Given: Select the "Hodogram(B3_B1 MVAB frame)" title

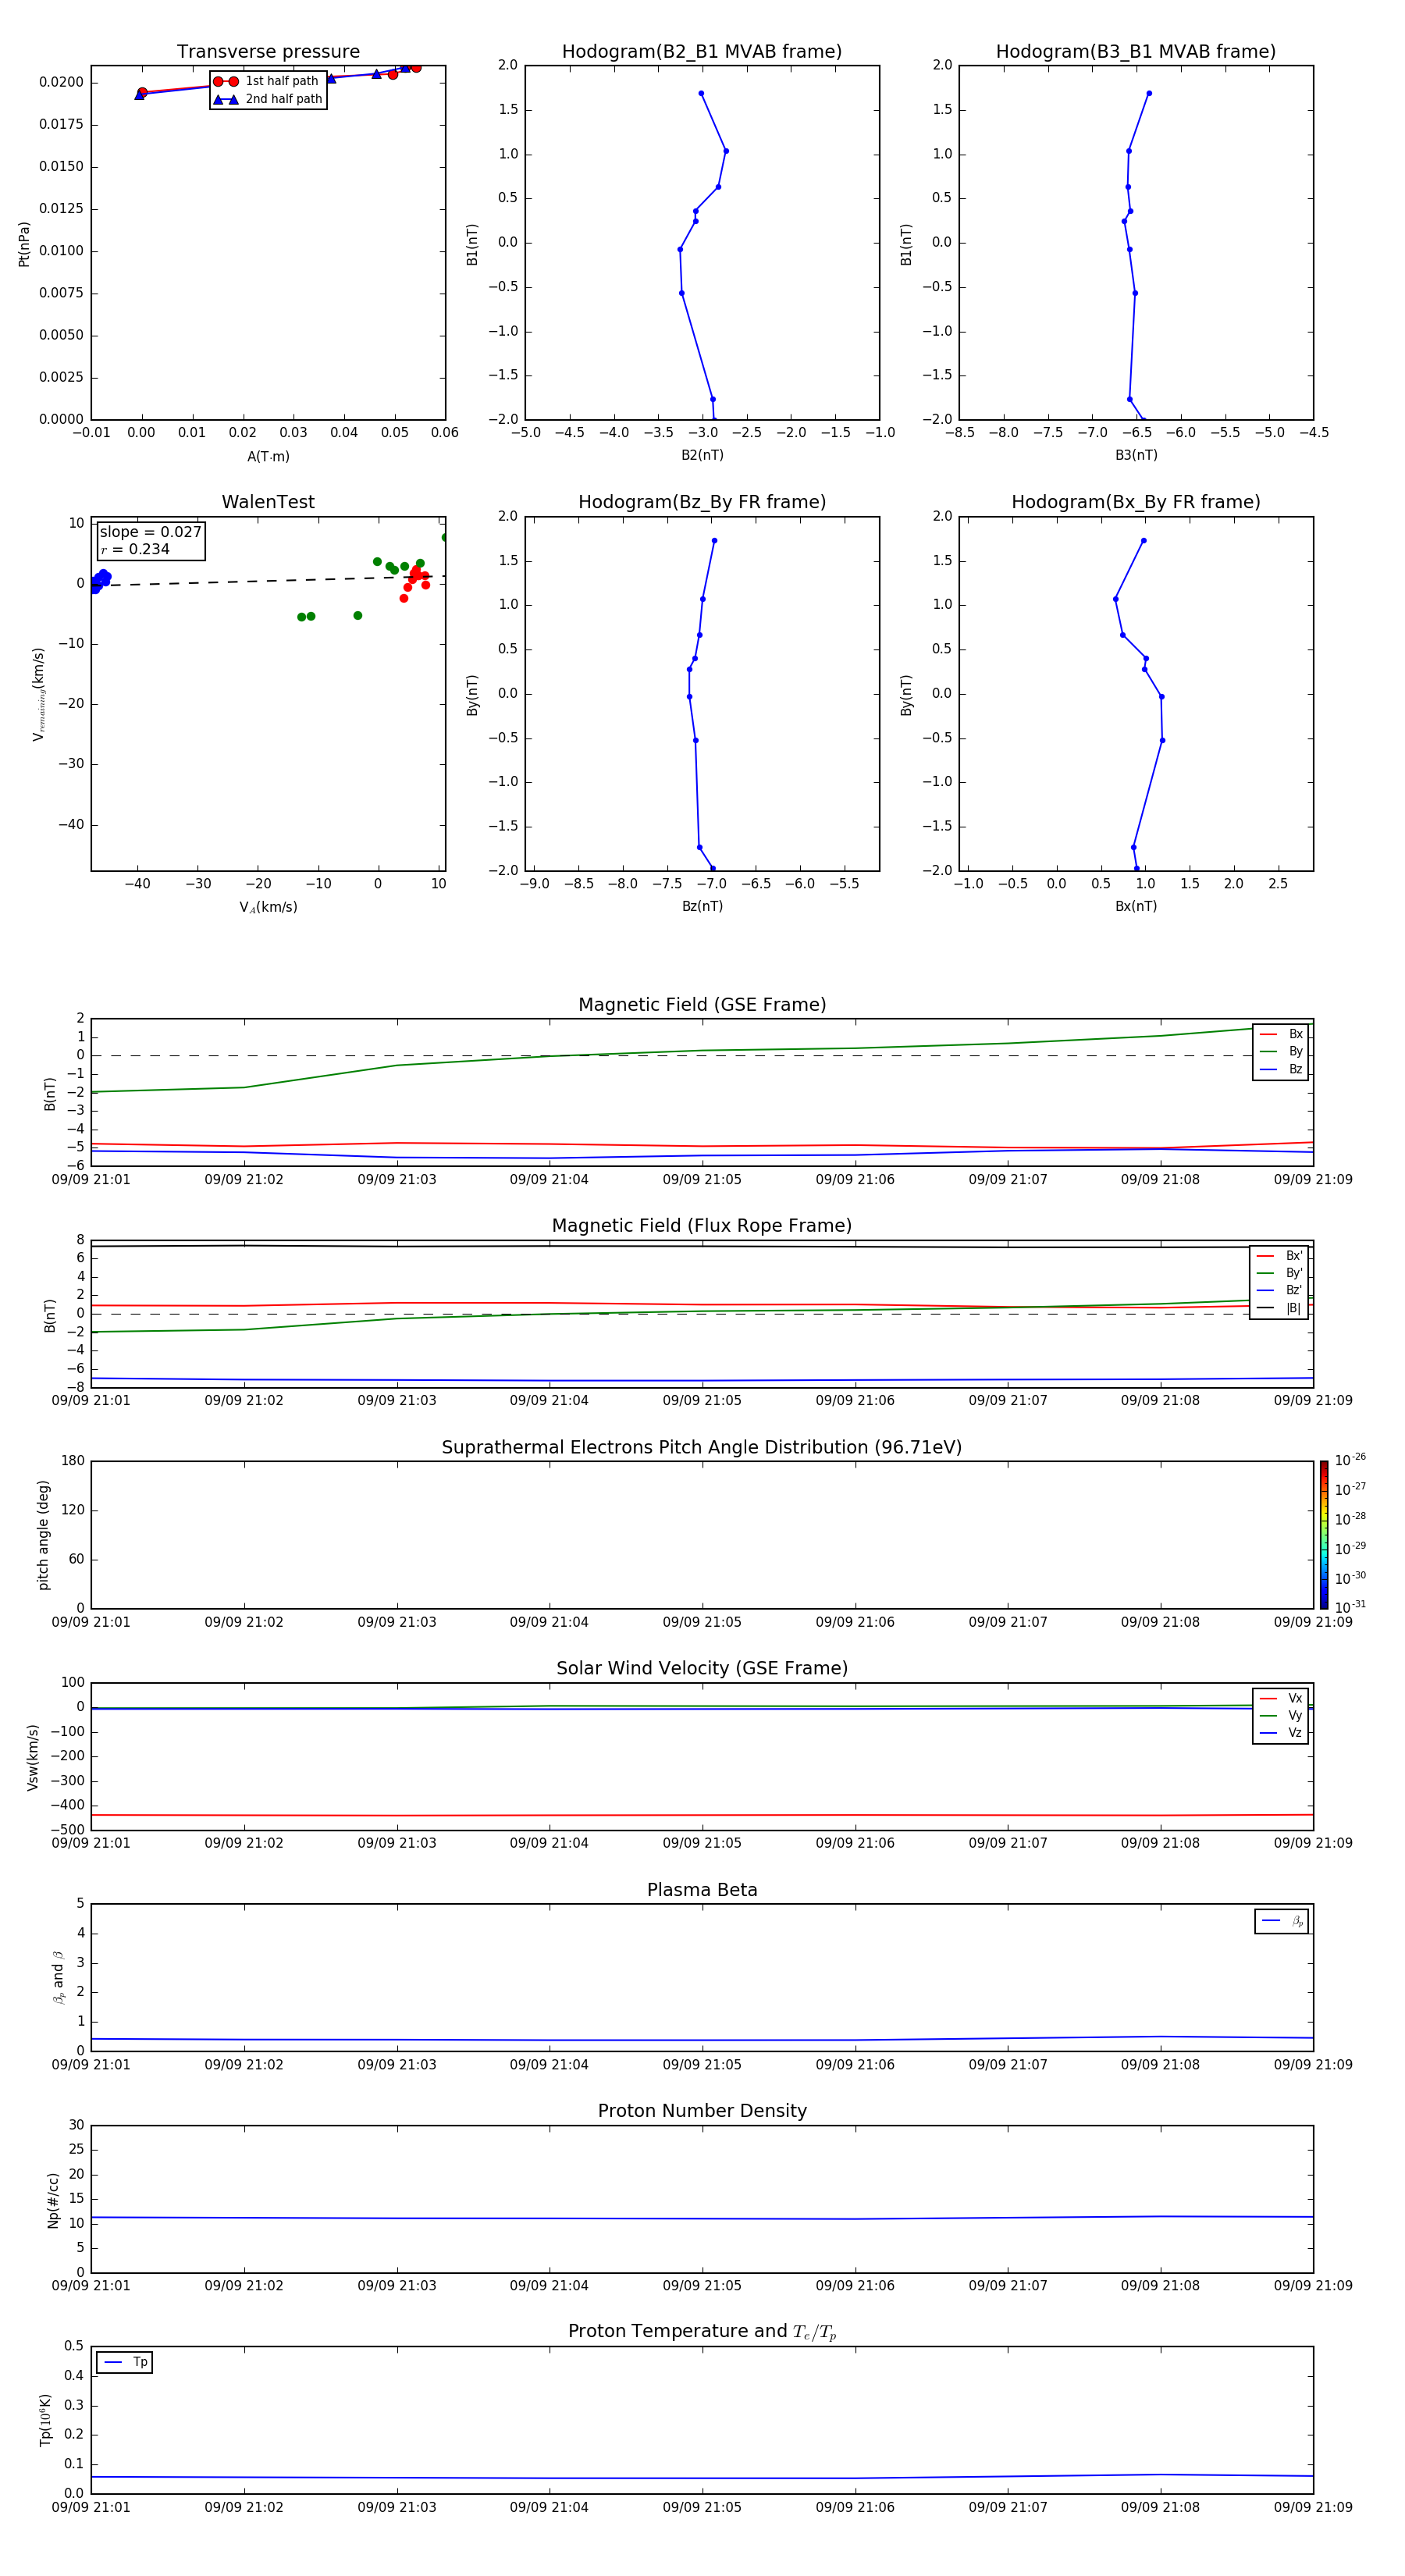Looking at the screenshot, I should pyautogui.click(x=1136, y=52).
